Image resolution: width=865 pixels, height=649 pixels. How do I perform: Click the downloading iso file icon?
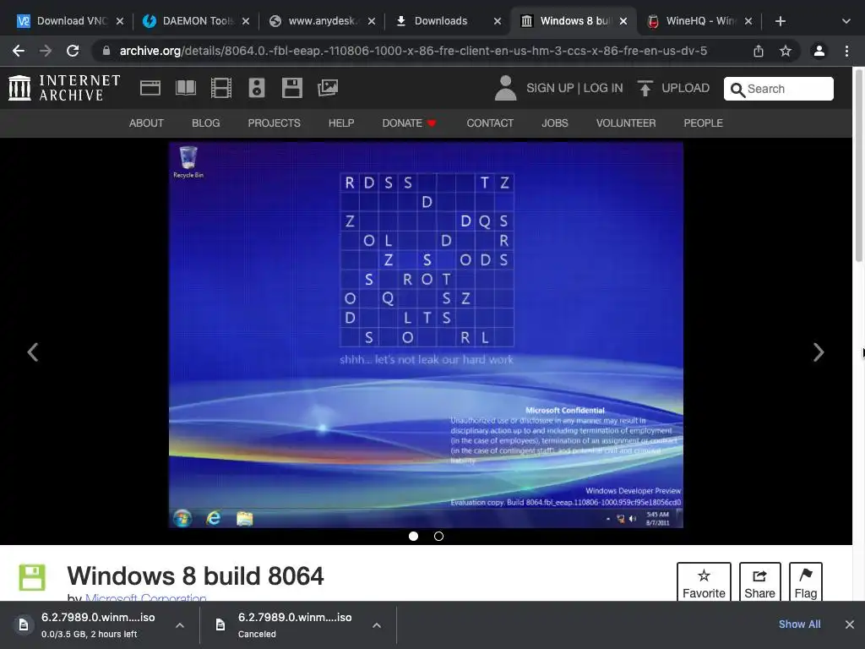[x=23, y=624]
